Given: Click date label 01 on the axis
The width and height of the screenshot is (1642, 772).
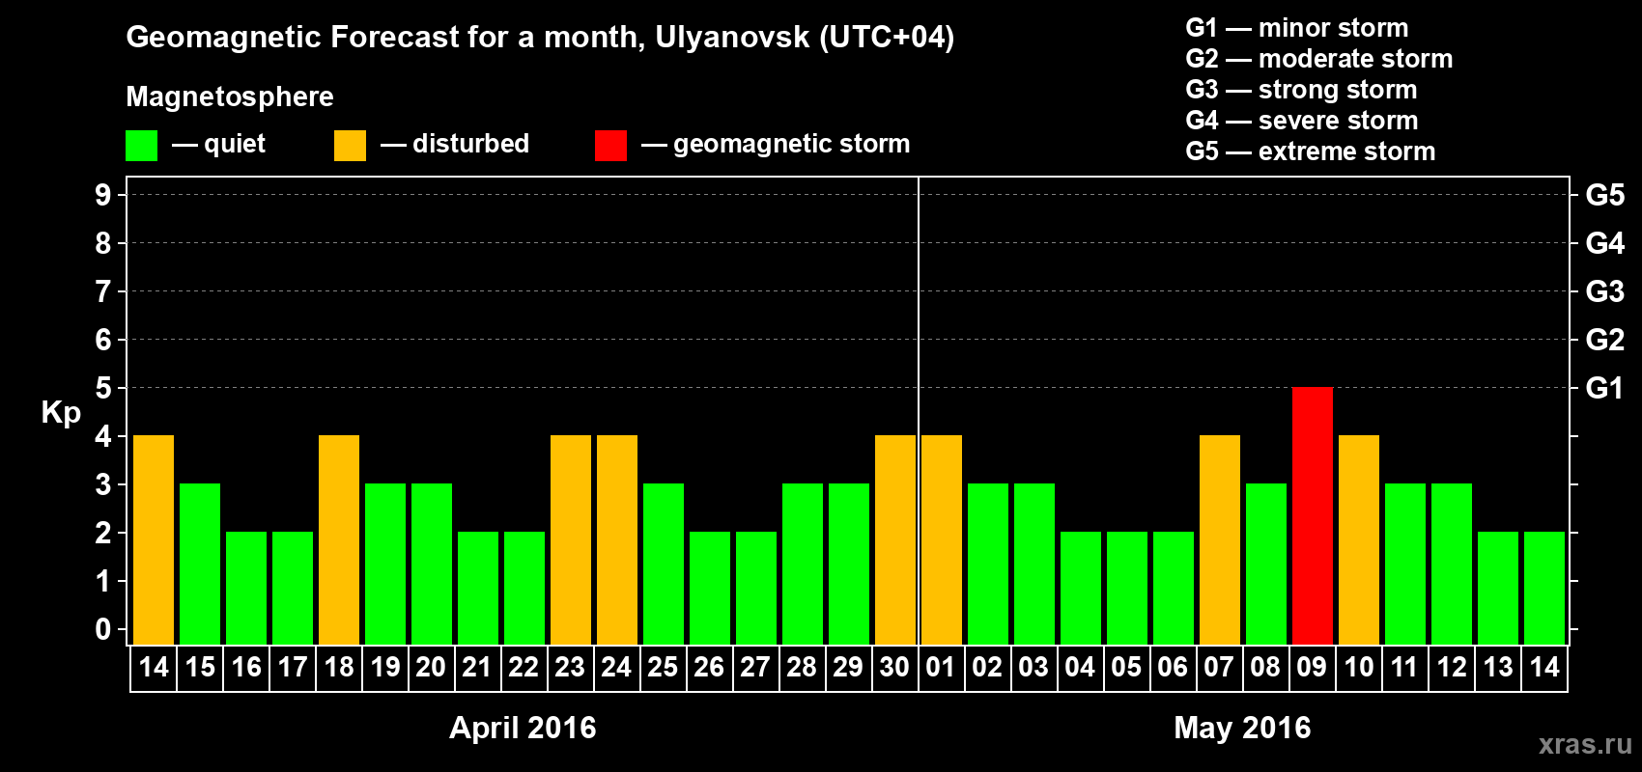Looking at the screenshot, I should coord(941,668).
